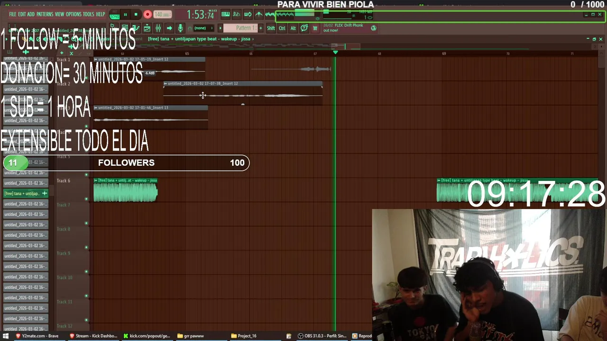Pause playback in the transport bar

[125, 15]
